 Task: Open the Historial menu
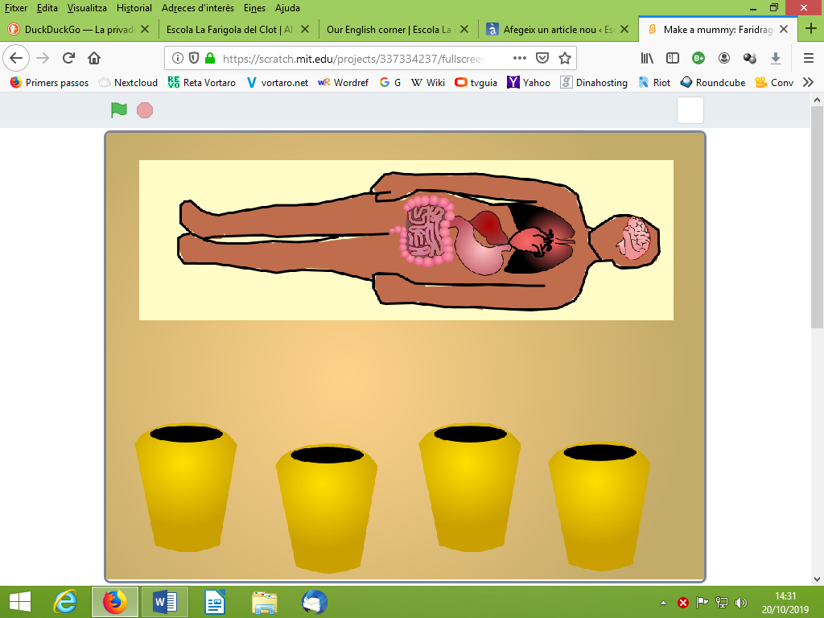[x=134, y=8]
